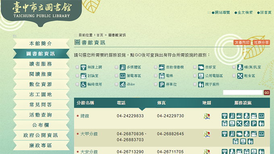Viewport: 274px width, 154px height.
Task: Focus the search field beside GO
Action: (243, 92)
